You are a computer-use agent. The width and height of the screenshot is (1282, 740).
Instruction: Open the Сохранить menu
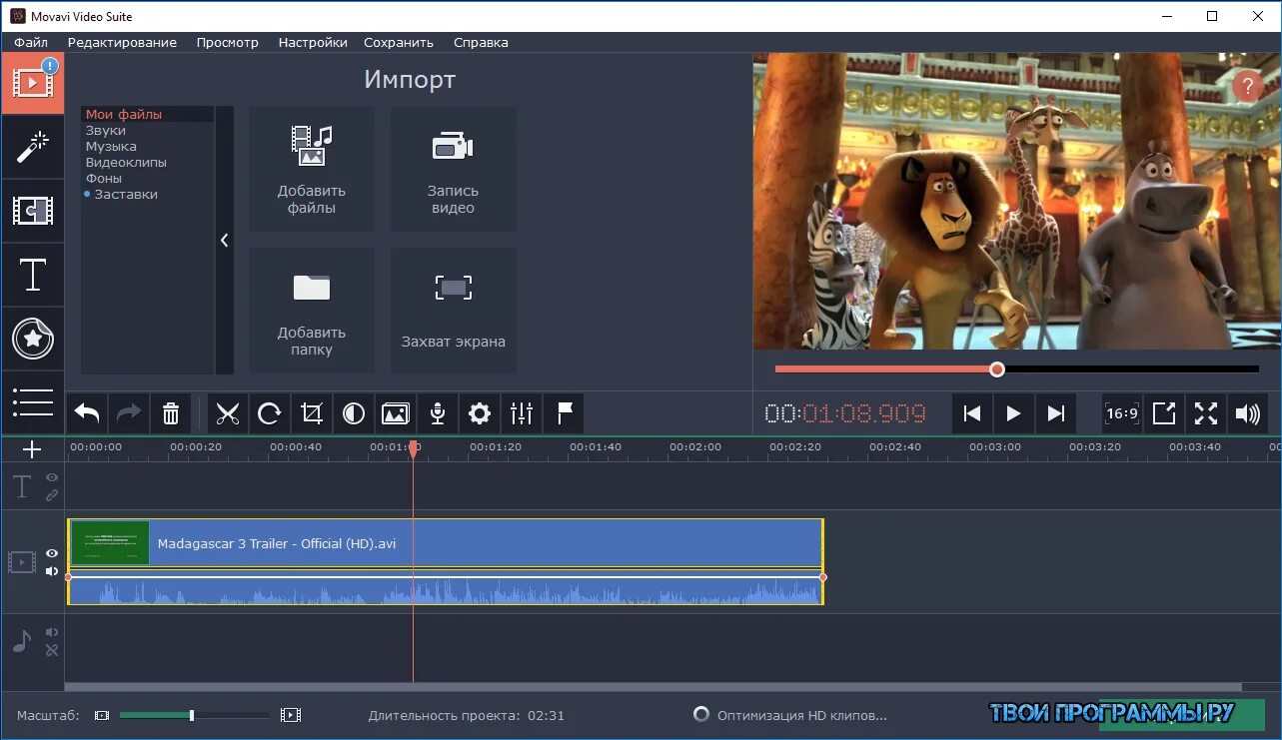point(399,42)
